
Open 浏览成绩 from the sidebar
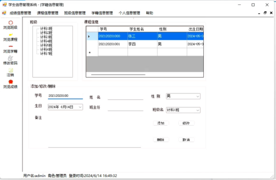10,82
